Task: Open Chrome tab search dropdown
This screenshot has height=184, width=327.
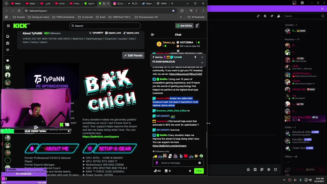Action: click(6, 4)
